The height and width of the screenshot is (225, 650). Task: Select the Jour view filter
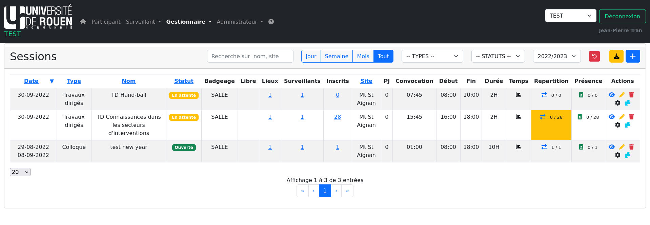click(x=311, y=56)
